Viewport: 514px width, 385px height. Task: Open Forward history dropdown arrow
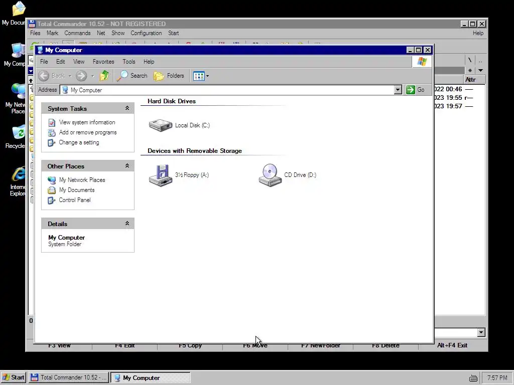(x=93, y=76)
